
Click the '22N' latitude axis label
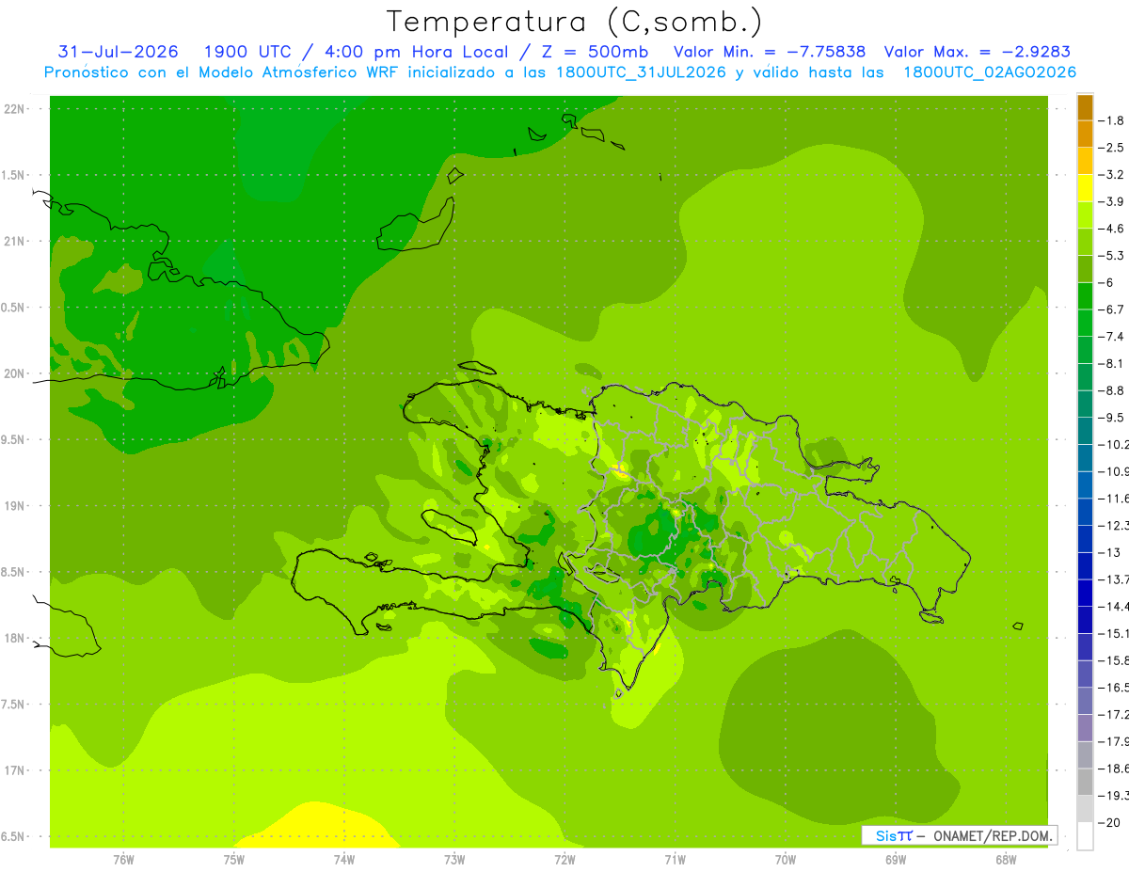click(x=15, y=108)
